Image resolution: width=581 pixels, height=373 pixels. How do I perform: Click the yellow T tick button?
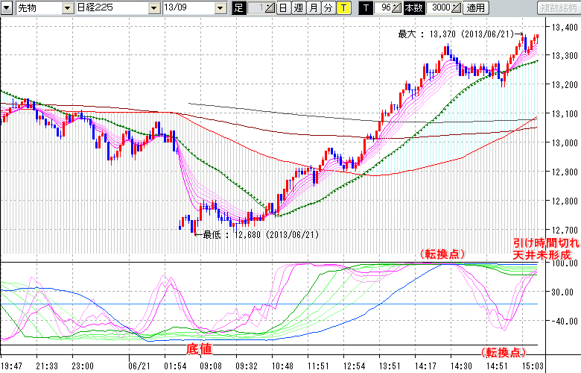(343, 8)
